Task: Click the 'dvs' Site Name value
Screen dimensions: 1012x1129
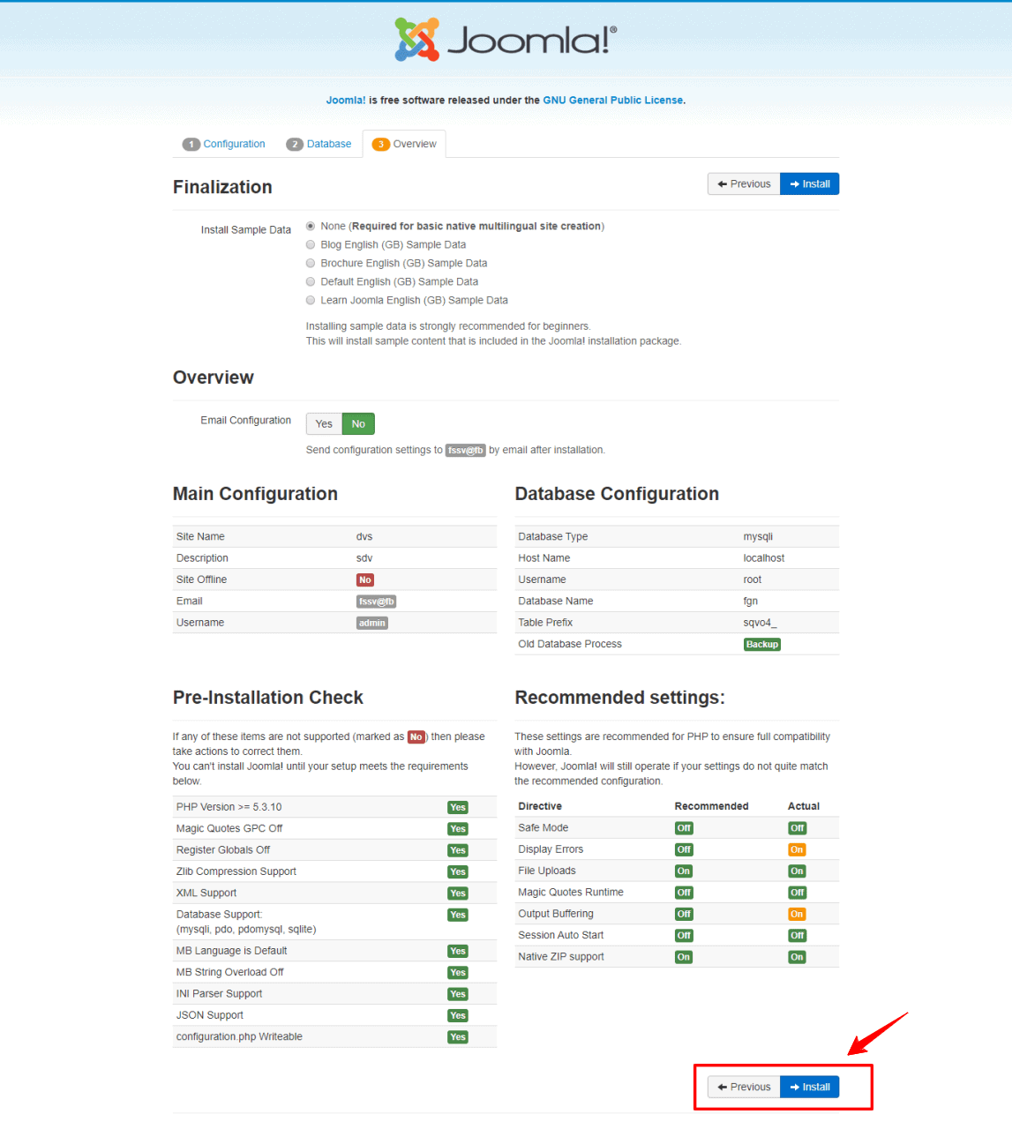Action: [x=364, y=537]
